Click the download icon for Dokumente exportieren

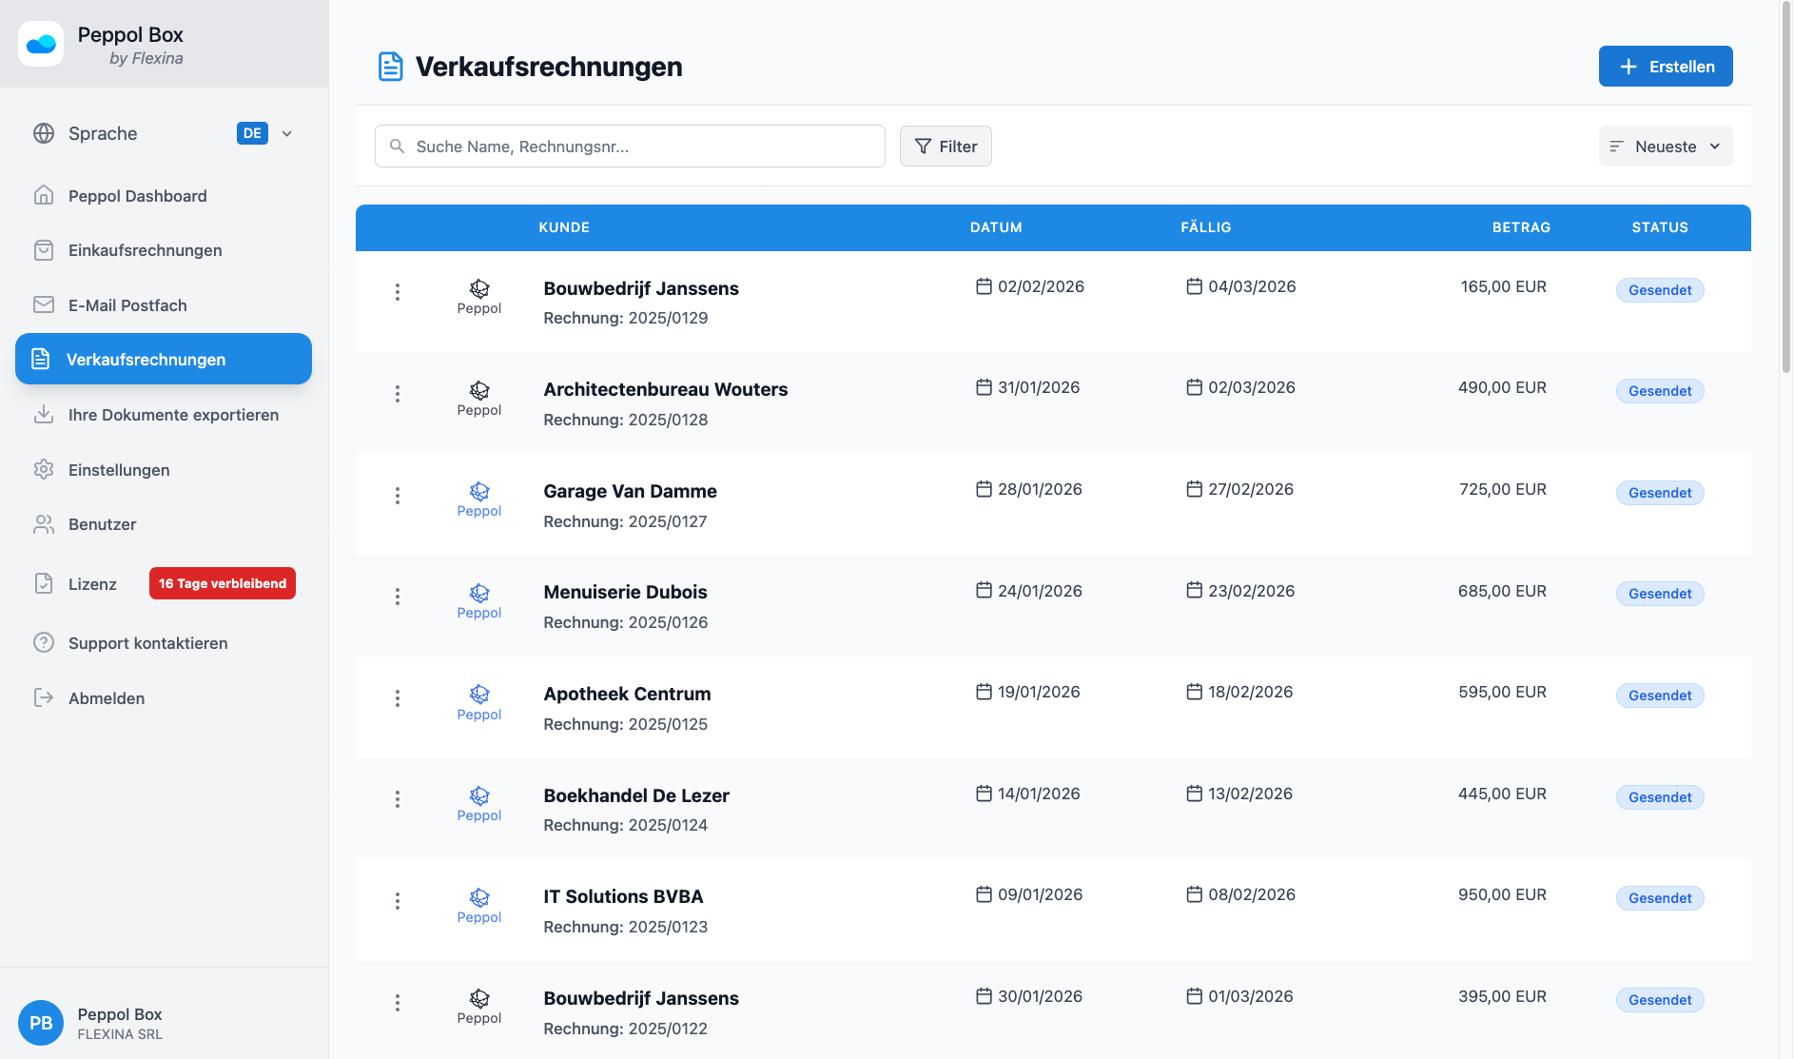[44, 414]
